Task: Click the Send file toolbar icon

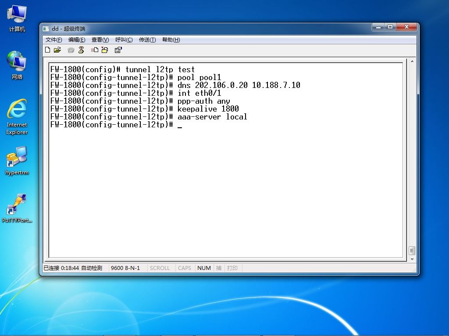Action: [95, 50]
